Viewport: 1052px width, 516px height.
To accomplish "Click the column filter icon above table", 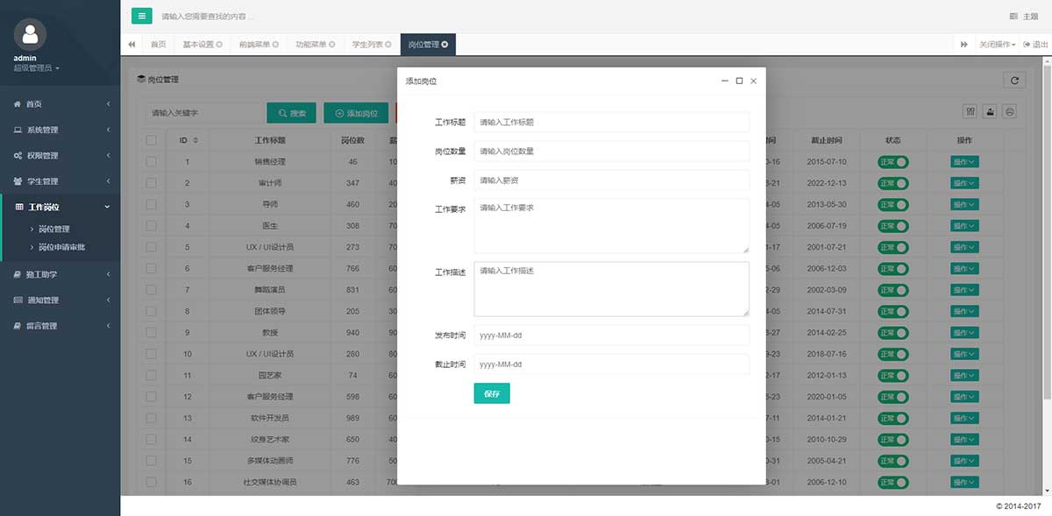I will click(x=970, y=111).
